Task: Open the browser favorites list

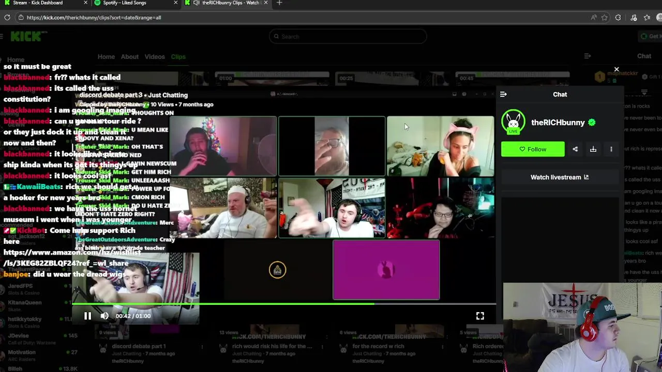Action: pos(647,18)
